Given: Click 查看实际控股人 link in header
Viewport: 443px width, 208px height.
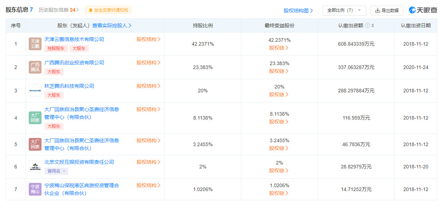Looking at the screenshot, I should click(112, 25).
